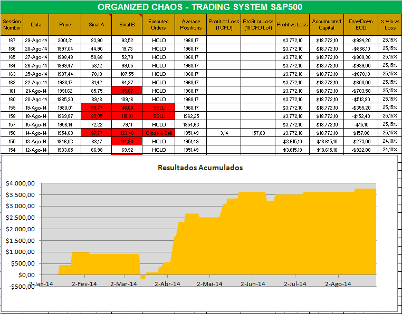
Task: Select drawdown cell -$994,20
Action: [361, 40]
